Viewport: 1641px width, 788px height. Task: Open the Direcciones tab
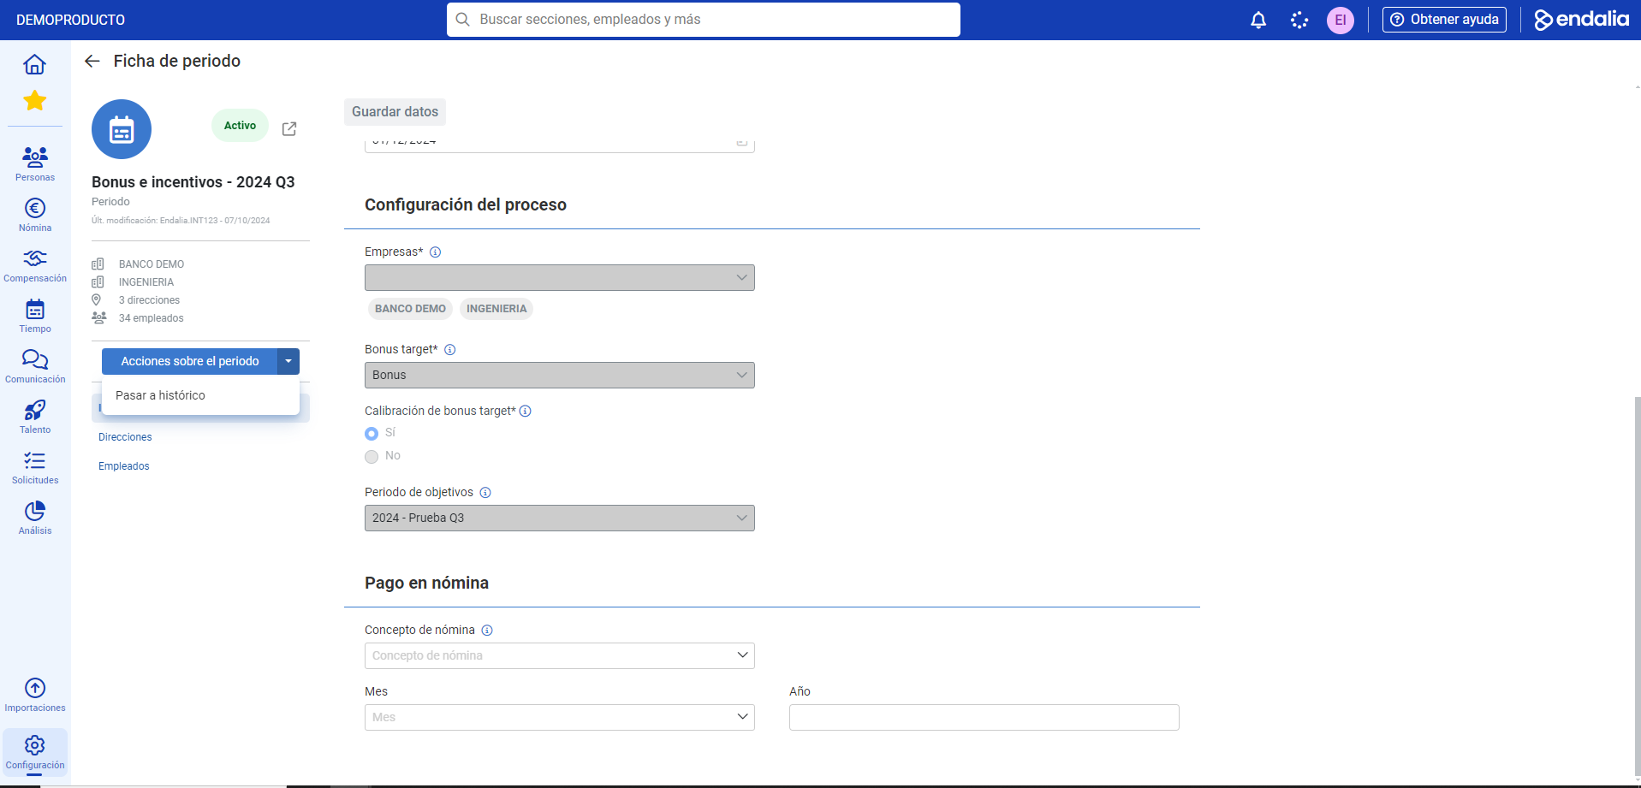click(x=125, y=437)
